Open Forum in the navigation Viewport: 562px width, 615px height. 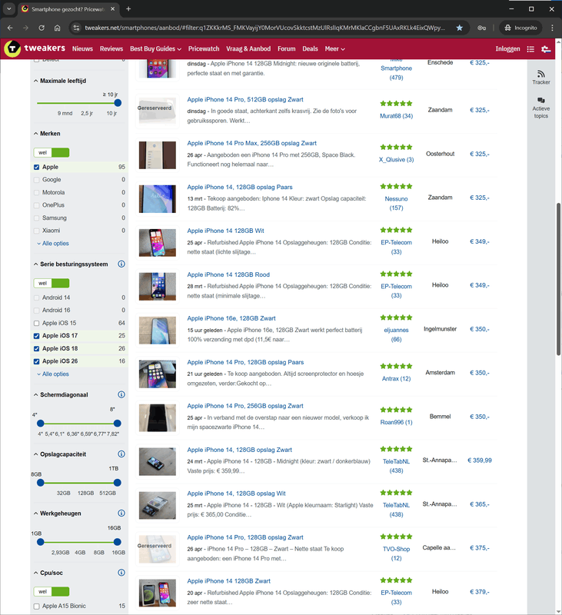click(x=286, y=49)
